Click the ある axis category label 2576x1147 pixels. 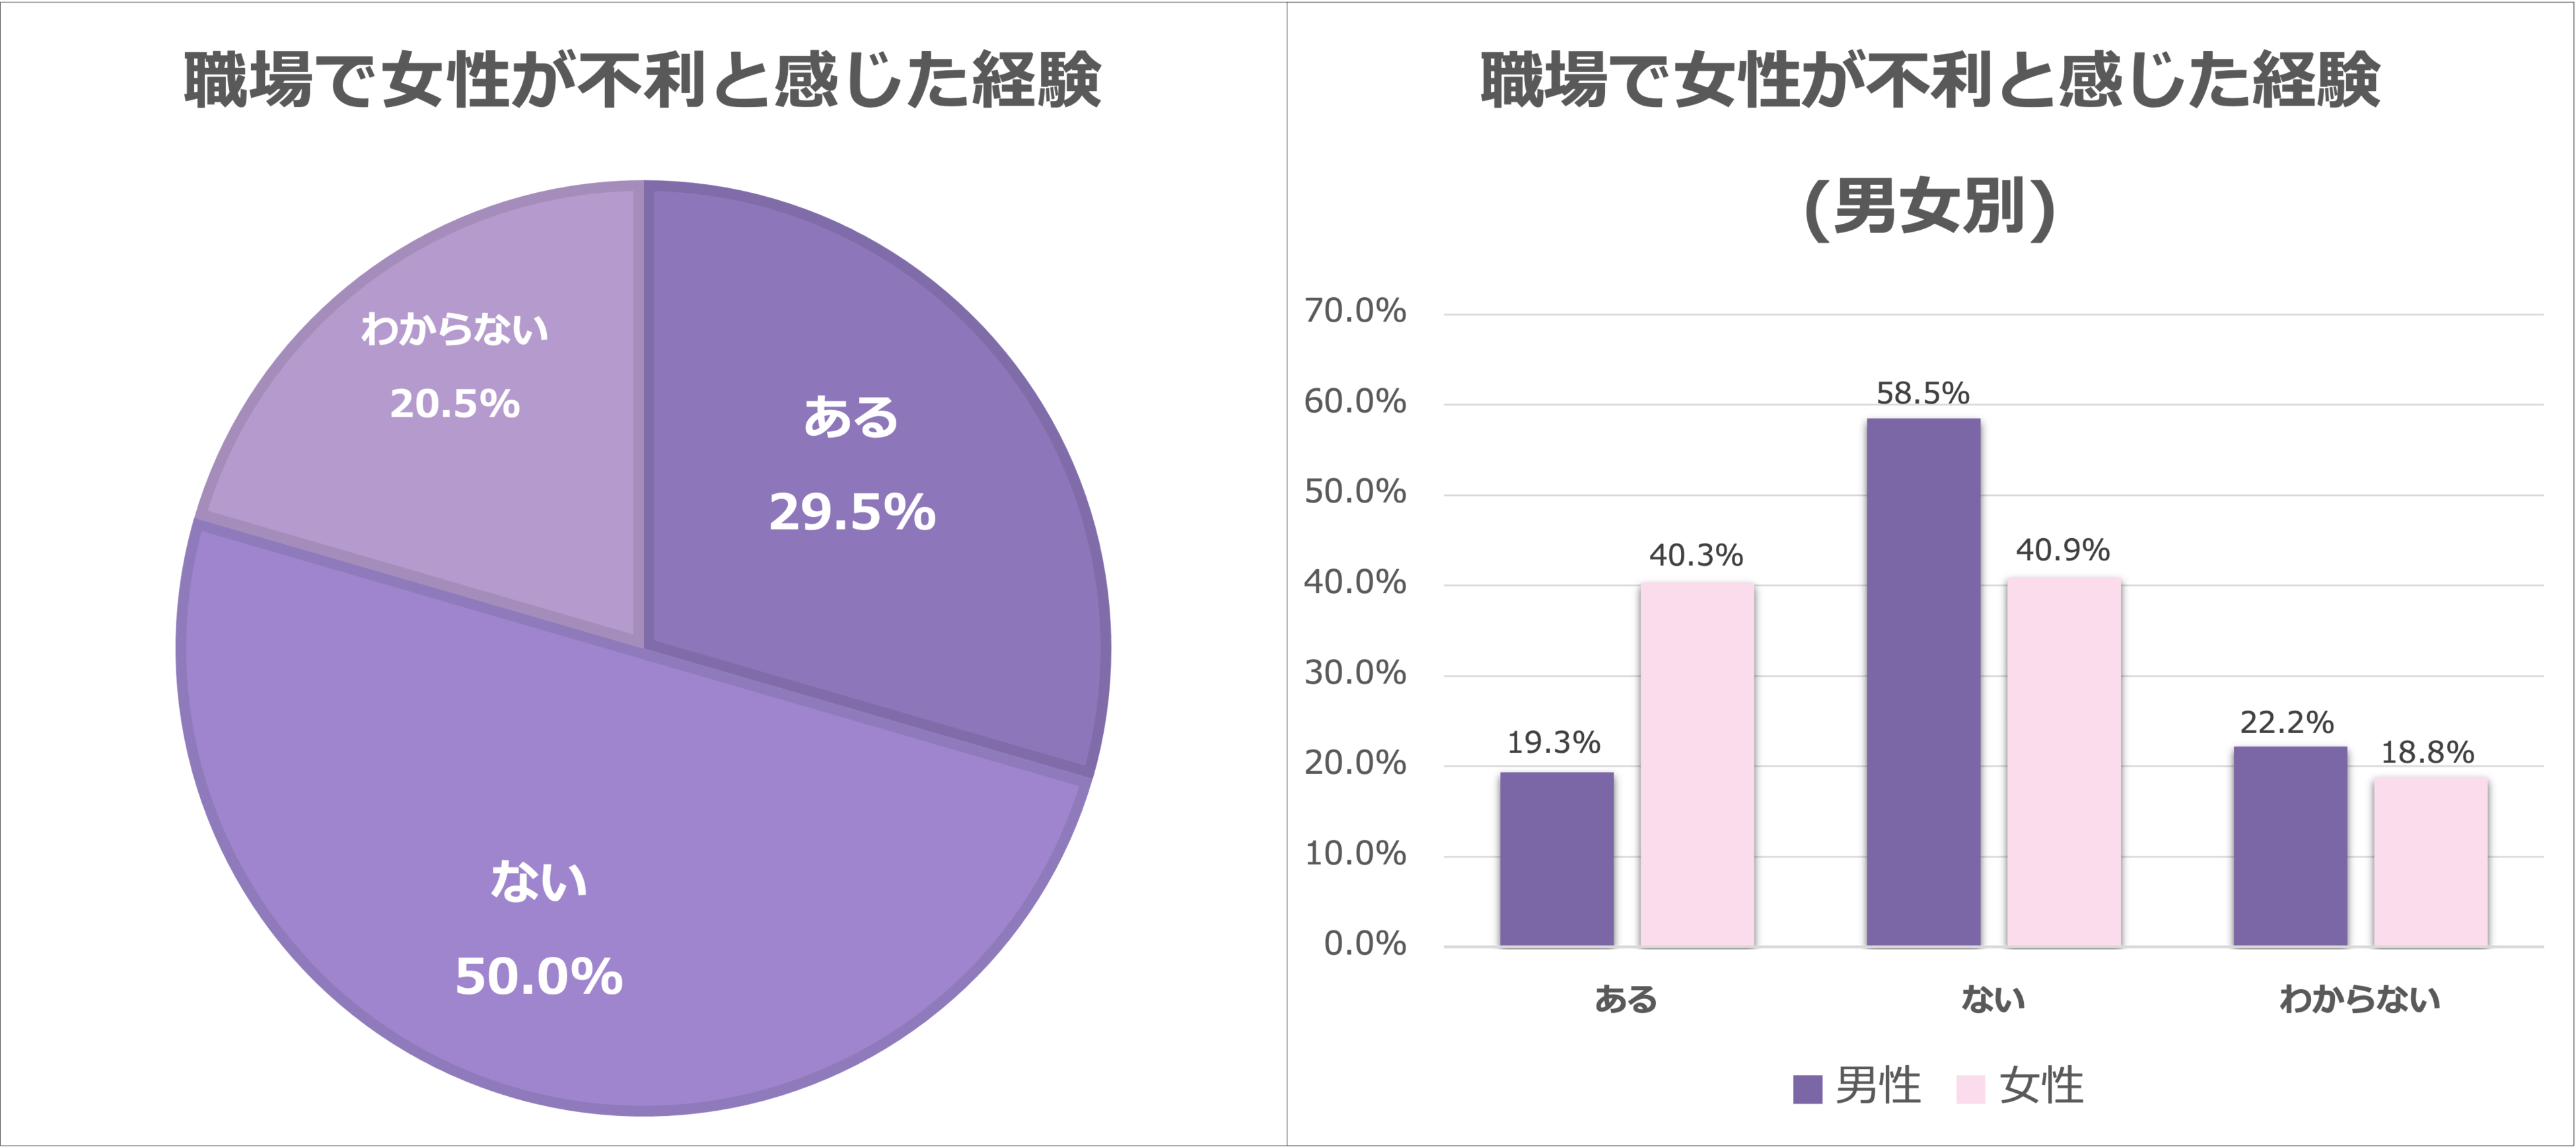pos(1626,999)
